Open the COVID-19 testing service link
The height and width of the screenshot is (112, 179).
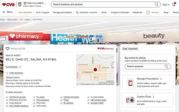pyautogui.click(x=71, y=97)
